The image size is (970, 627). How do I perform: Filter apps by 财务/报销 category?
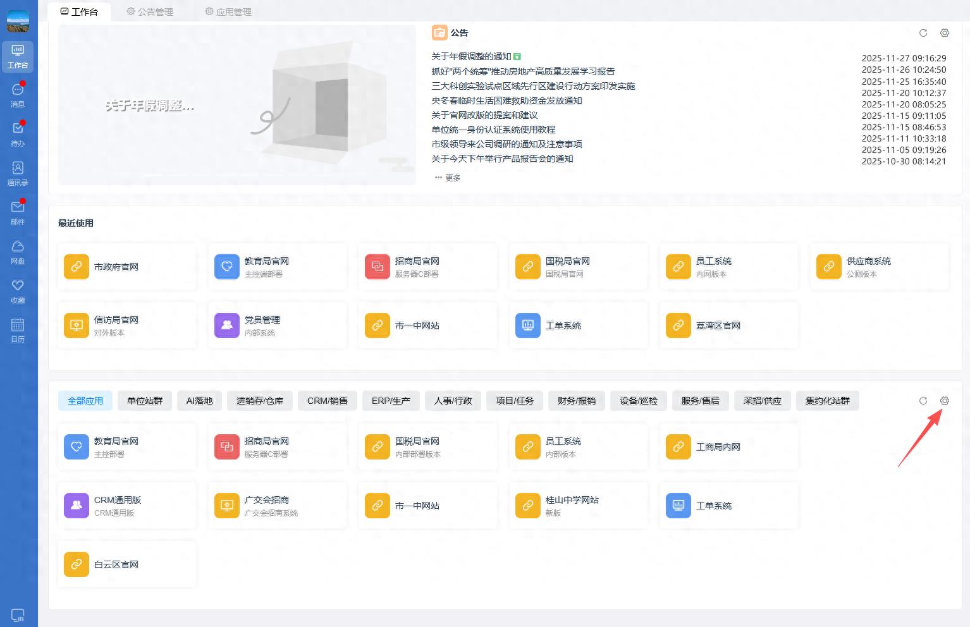click(576, 400)
